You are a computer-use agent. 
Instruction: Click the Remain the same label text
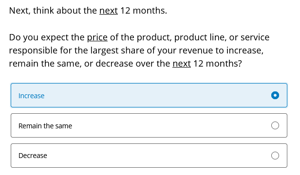[x=45, y=126]
